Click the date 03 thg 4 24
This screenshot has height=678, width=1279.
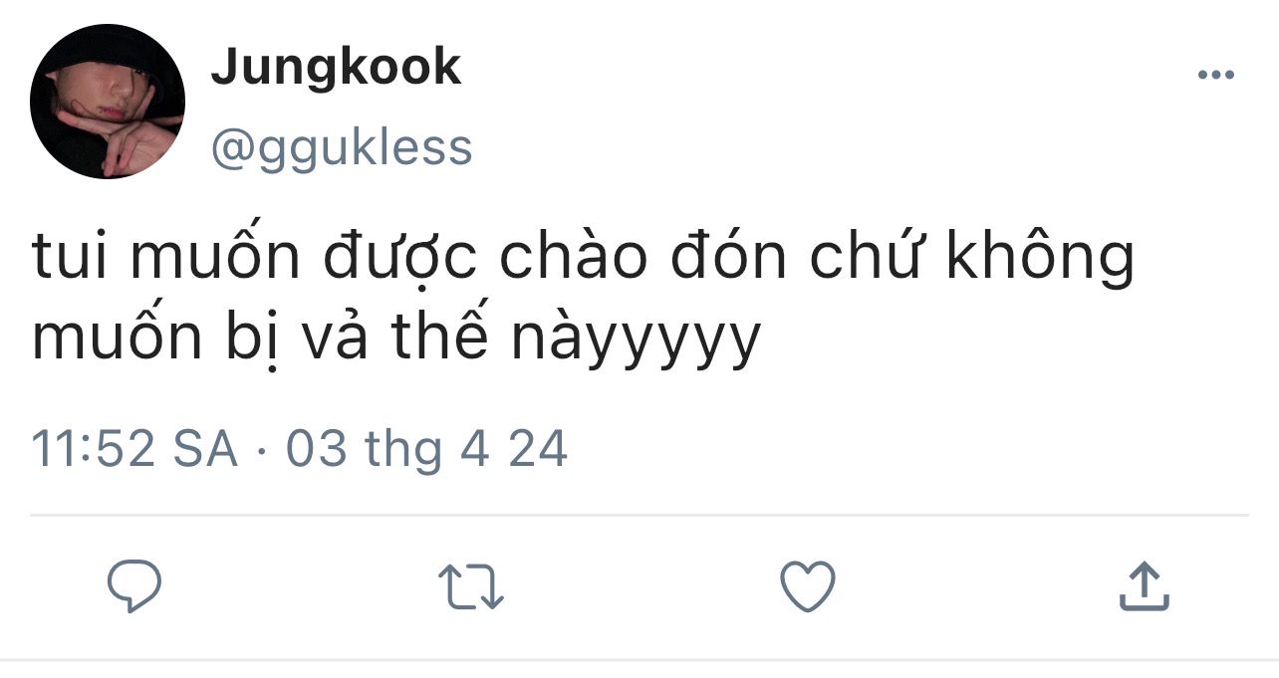(x=427, y=448)
